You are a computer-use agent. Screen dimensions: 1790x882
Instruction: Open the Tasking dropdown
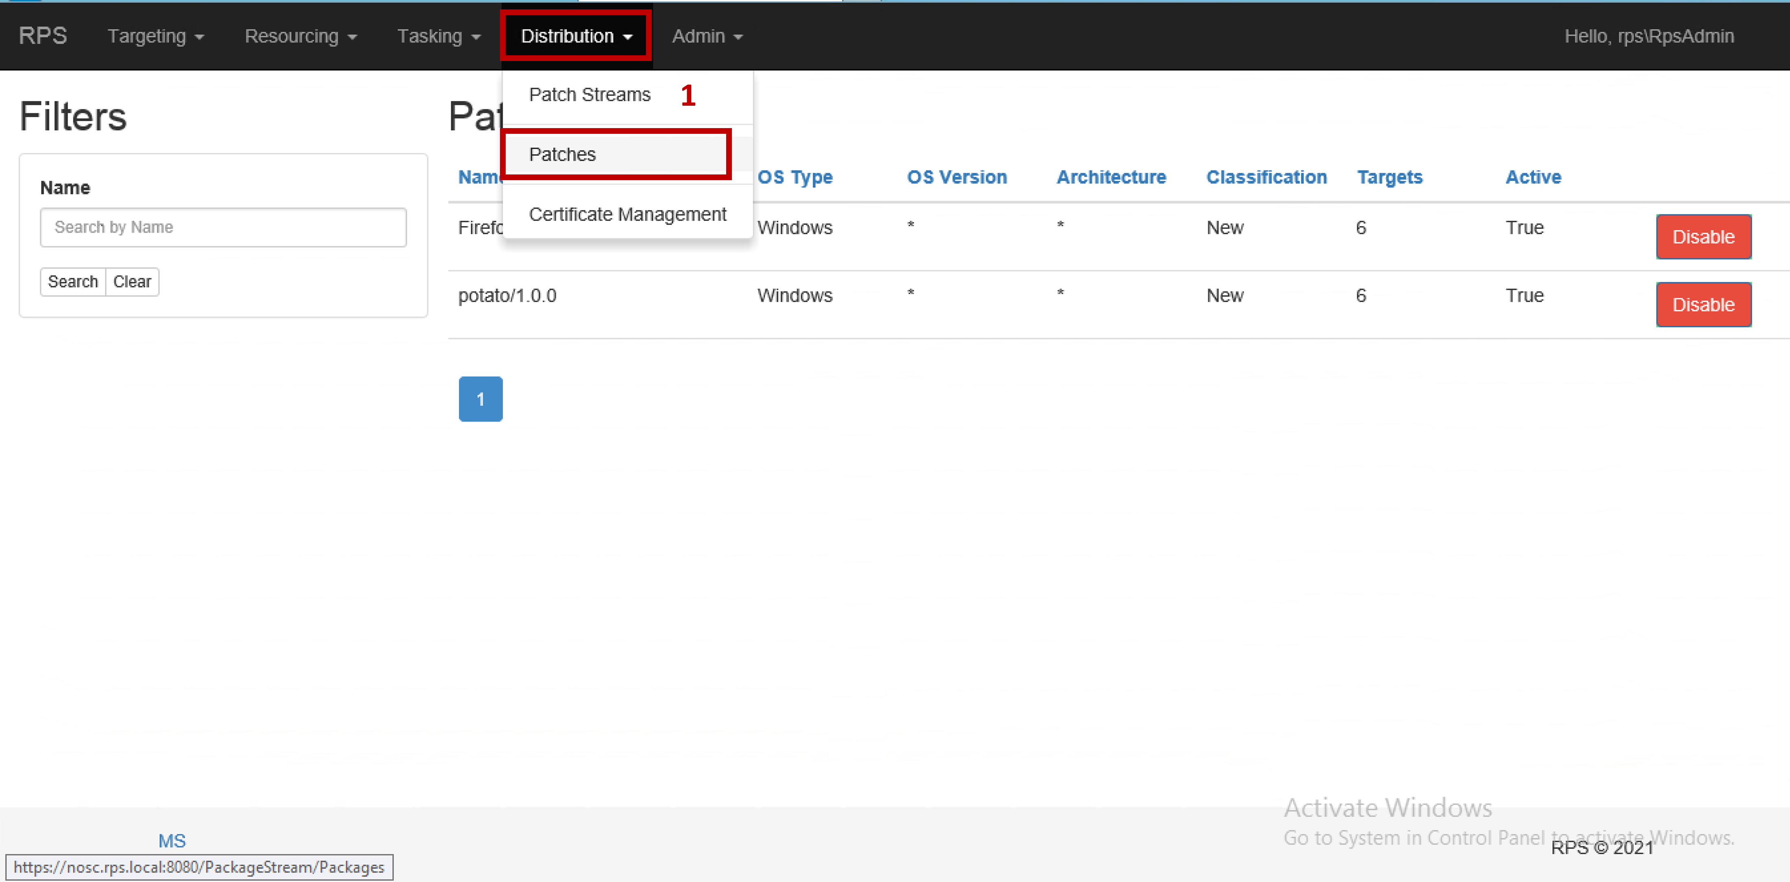pos(438,36)
